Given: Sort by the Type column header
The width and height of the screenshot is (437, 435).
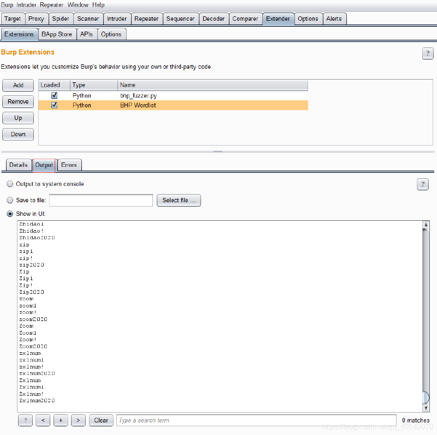Looking at the screenshot, I should pyautogui.click(x=94, y=85).
